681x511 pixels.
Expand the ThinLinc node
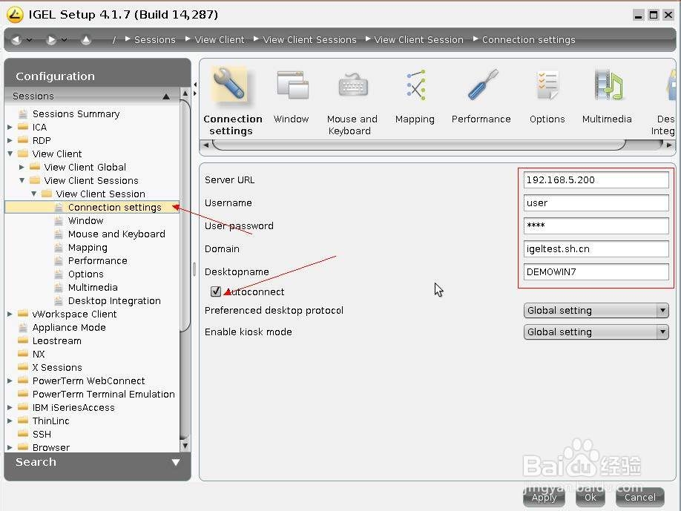(x=10, y=421)
